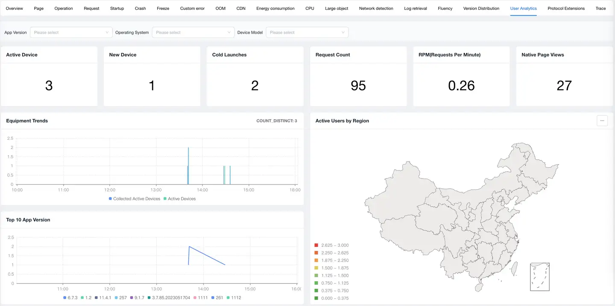
Task: Expand the App Version dropdown
Action: click(71, 32)
